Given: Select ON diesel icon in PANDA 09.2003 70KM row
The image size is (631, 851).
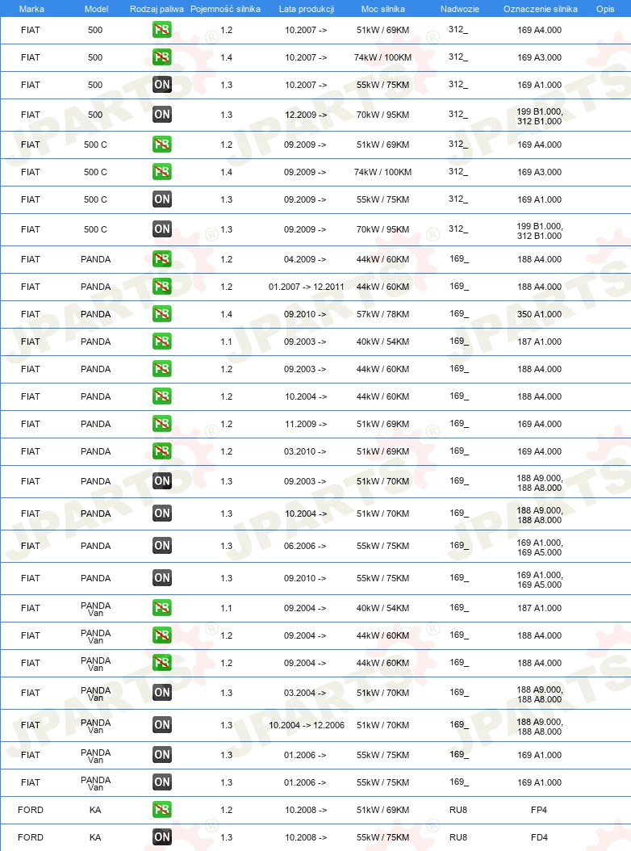Looking at the screenshot, I should 161,481.
